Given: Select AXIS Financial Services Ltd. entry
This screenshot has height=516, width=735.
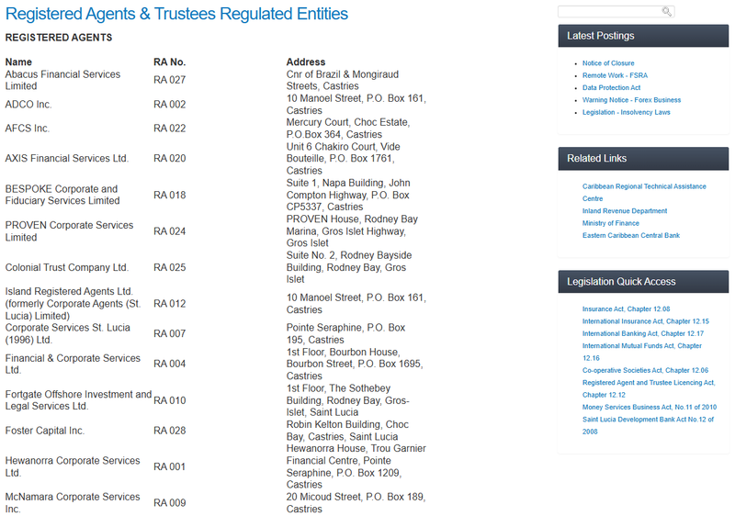Looking at the screenshot, I should [x=66, y=158].
